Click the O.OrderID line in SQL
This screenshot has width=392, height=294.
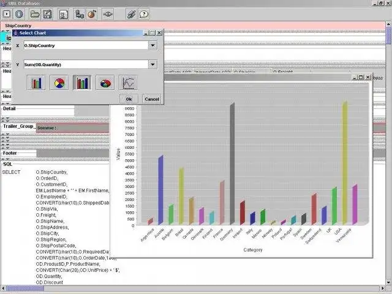pos(47,178)
